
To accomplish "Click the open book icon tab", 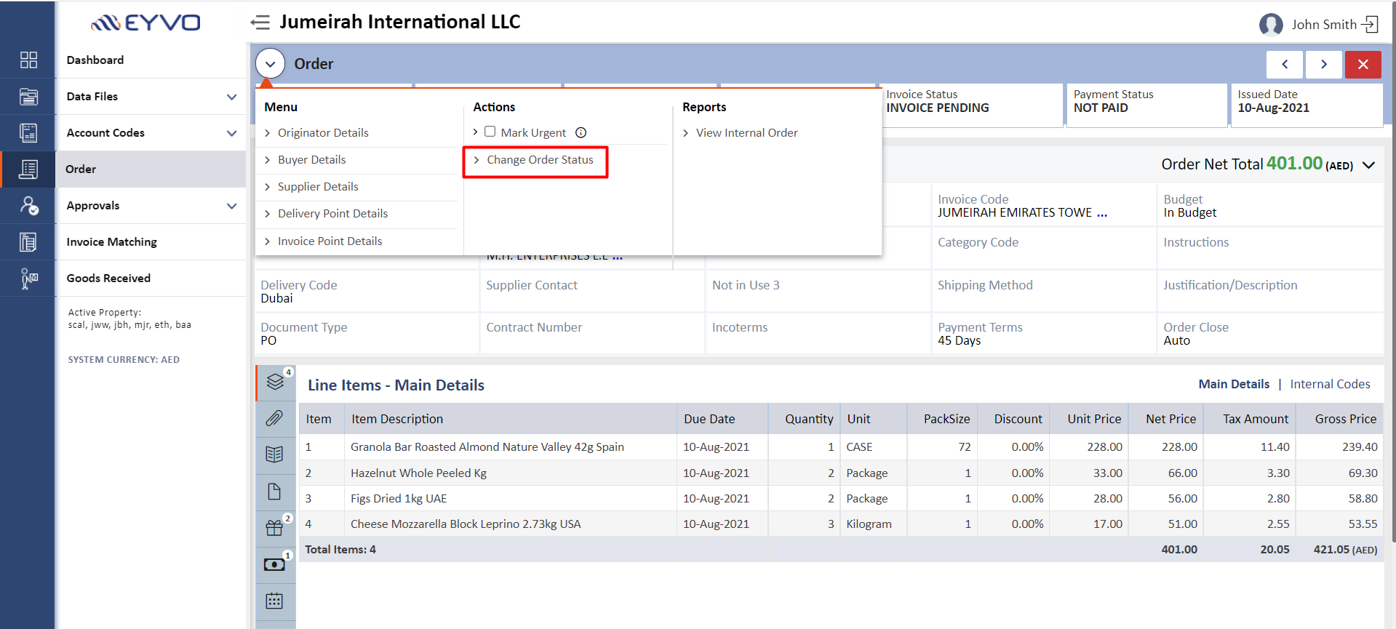I will 275,454.
